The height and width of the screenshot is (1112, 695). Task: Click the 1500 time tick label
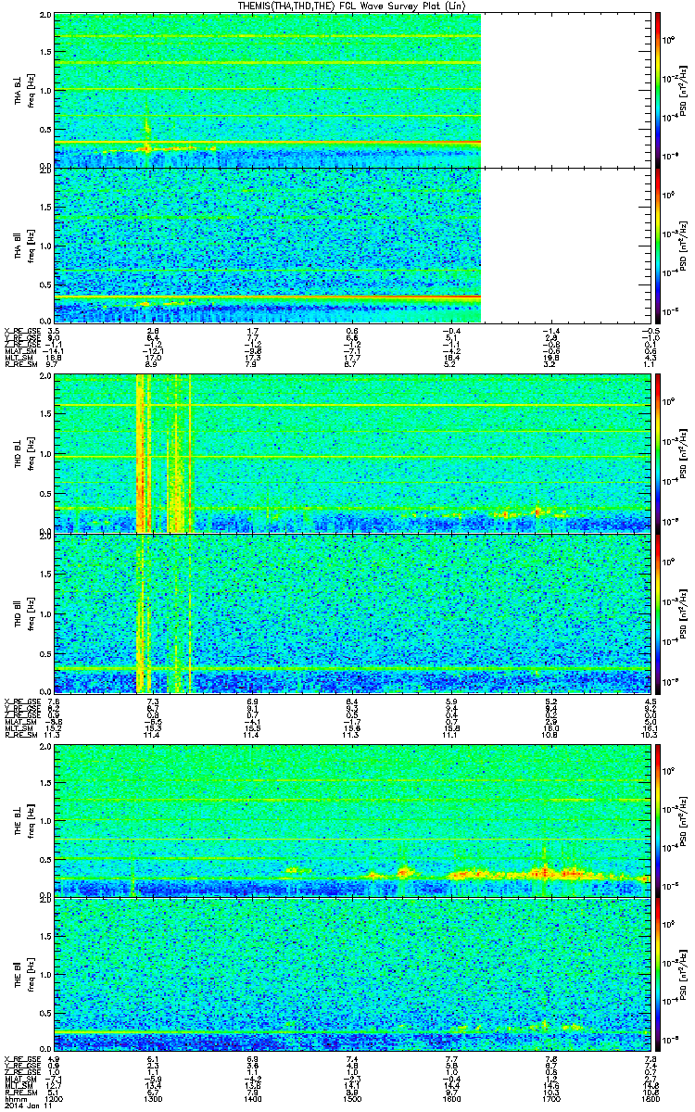point(352,1100)
